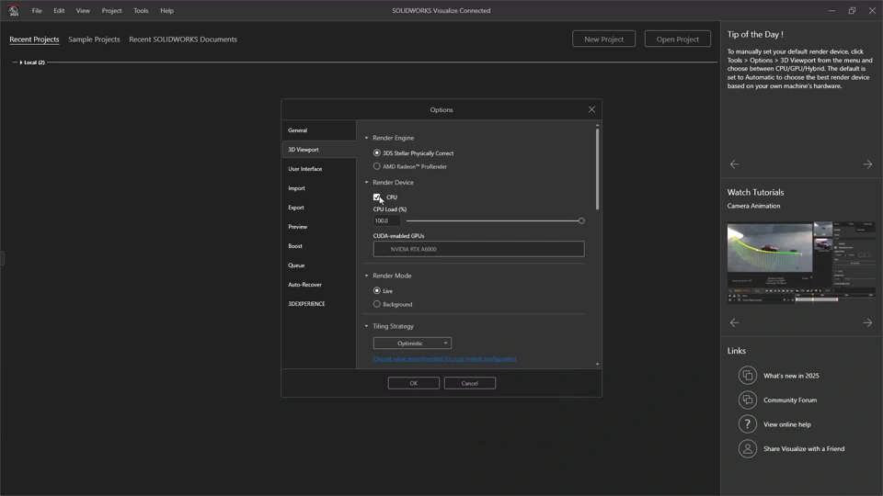Click the Options dialog vertical scrollbar
This screenshot has width=883, height=496.
(597, 169)
